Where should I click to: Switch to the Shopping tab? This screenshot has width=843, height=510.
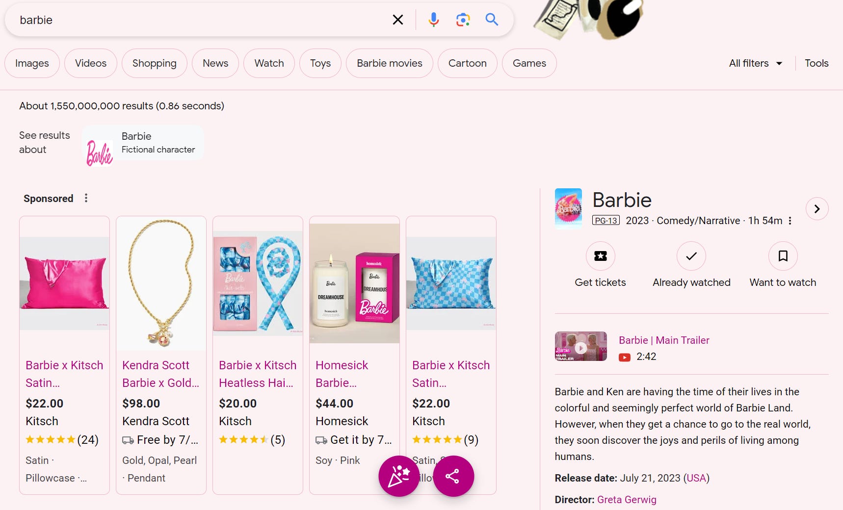(154, 63)
